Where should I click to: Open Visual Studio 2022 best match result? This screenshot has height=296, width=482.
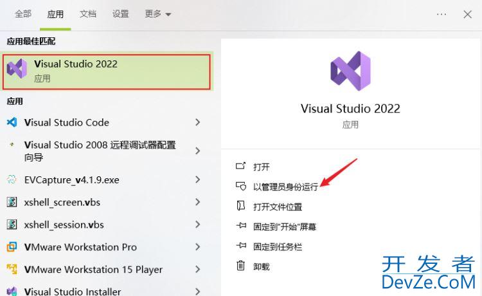click(107, 72)
